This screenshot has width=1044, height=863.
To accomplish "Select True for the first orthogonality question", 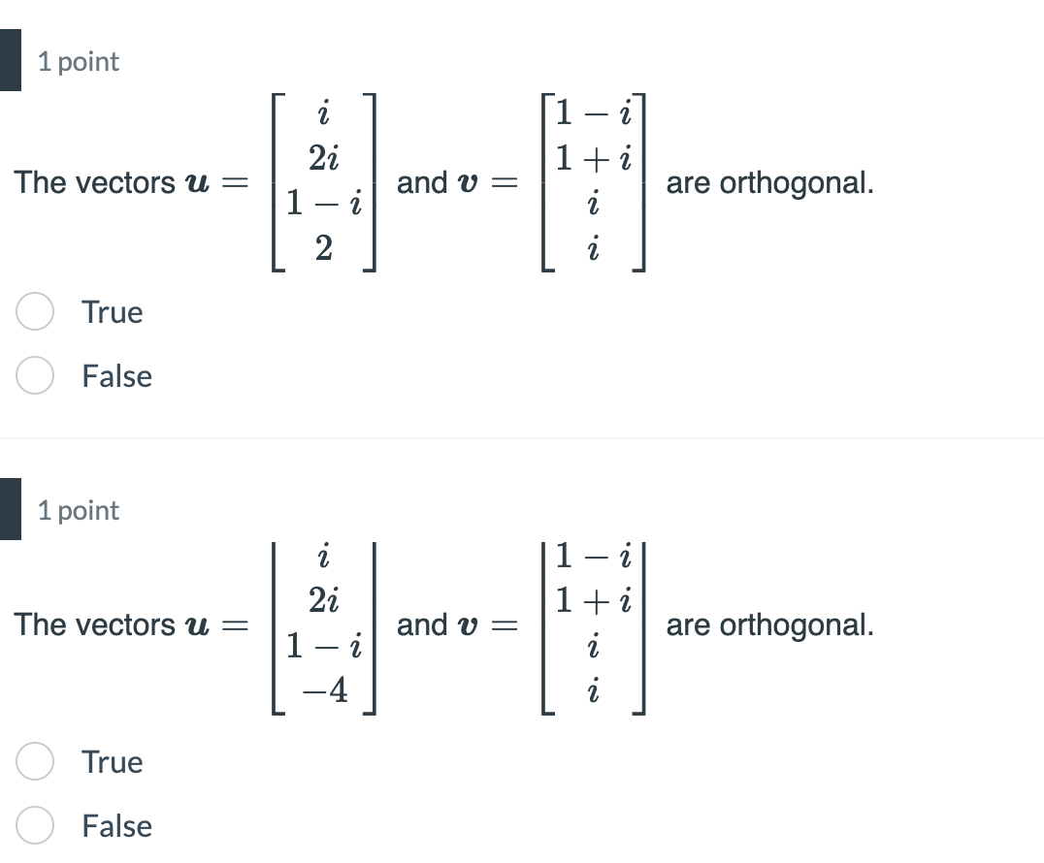I will (34, 312).
